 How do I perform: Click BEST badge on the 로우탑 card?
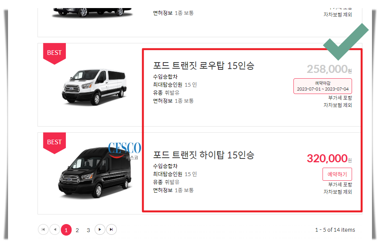[x=54, y=53]
